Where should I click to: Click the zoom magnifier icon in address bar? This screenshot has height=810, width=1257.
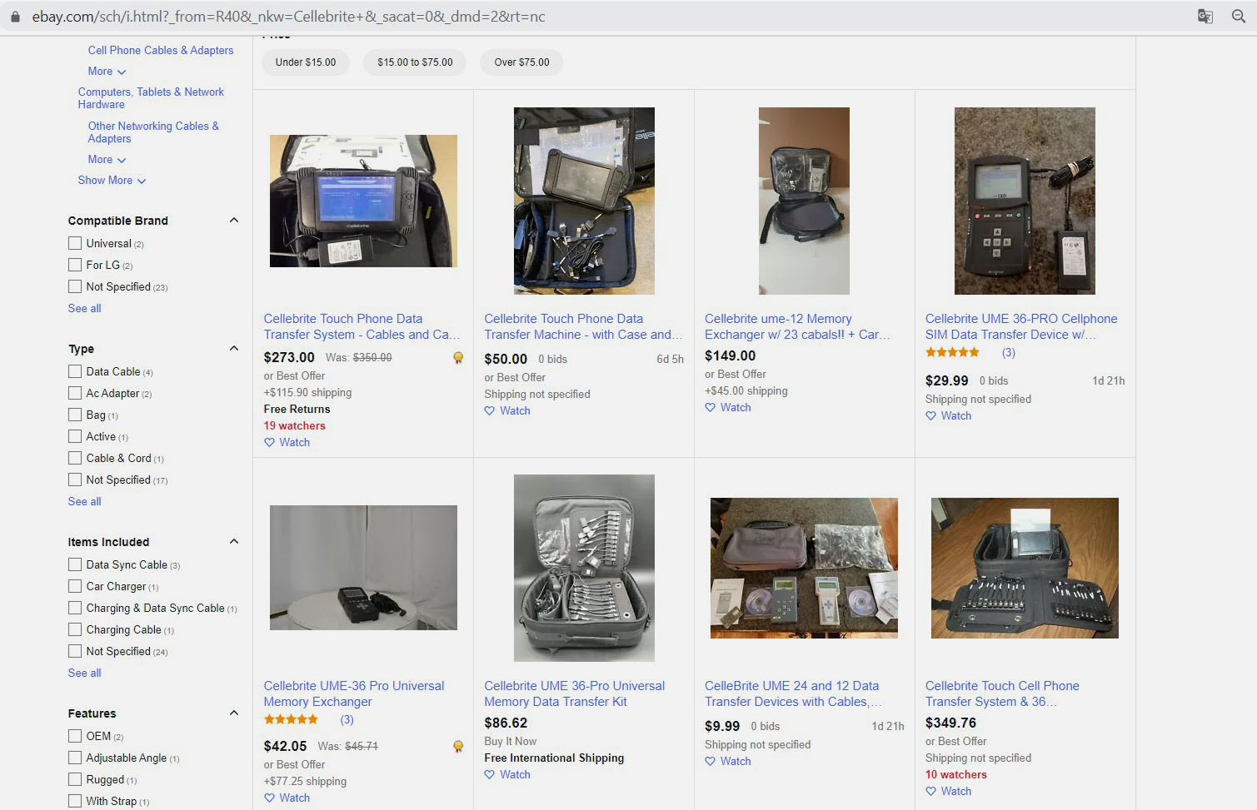[x=1239, y=17]
